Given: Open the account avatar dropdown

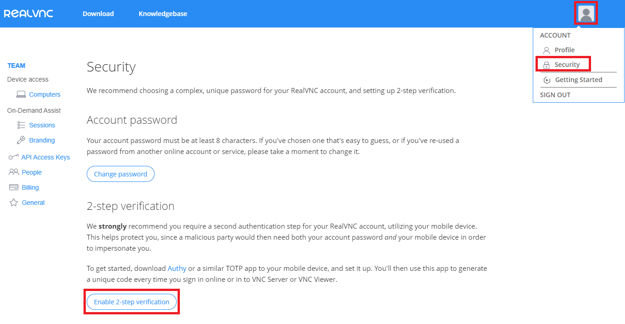Looking at the screenshot, I should (x=586, y=13).
